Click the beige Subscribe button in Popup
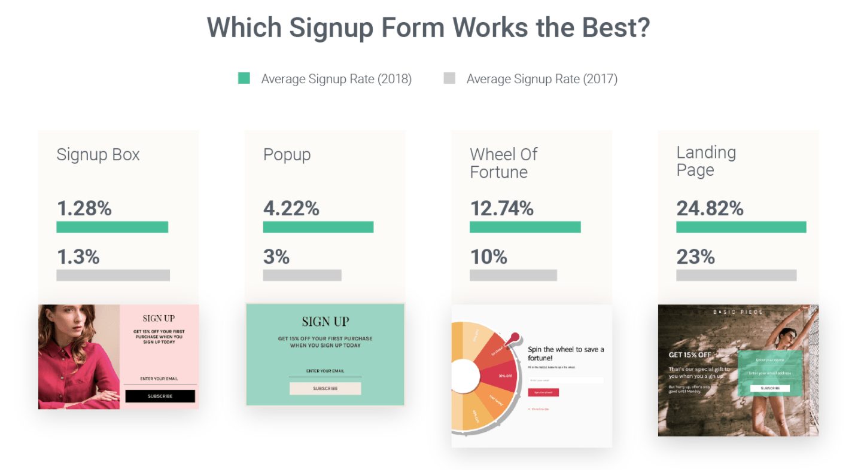864x470 pixels. 325,388
